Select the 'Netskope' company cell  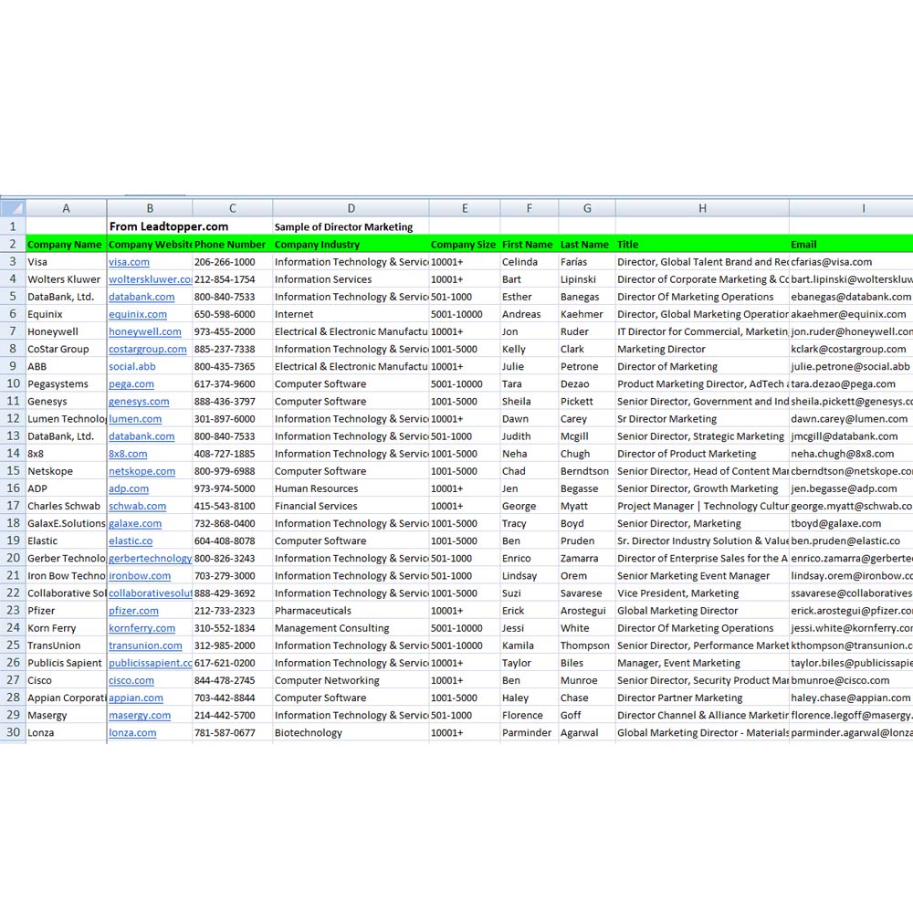(67, 471)
